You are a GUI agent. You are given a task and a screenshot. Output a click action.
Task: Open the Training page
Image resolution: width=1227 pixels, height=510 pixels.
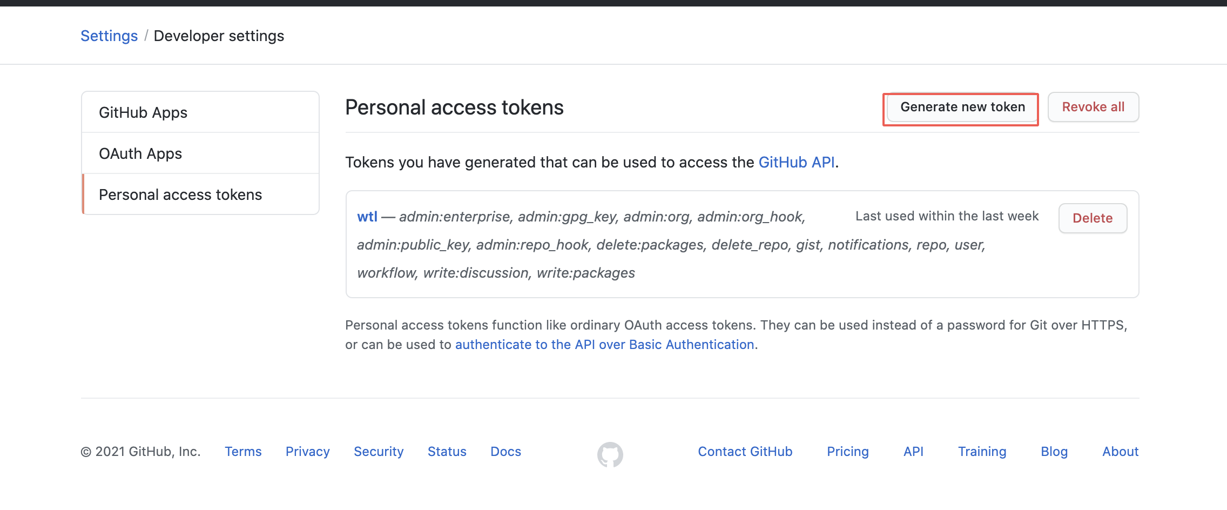[x=982, y=452]
